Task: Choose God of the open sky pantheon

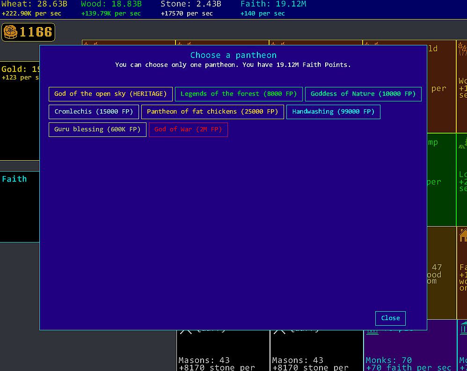Action: click(110, 94)
